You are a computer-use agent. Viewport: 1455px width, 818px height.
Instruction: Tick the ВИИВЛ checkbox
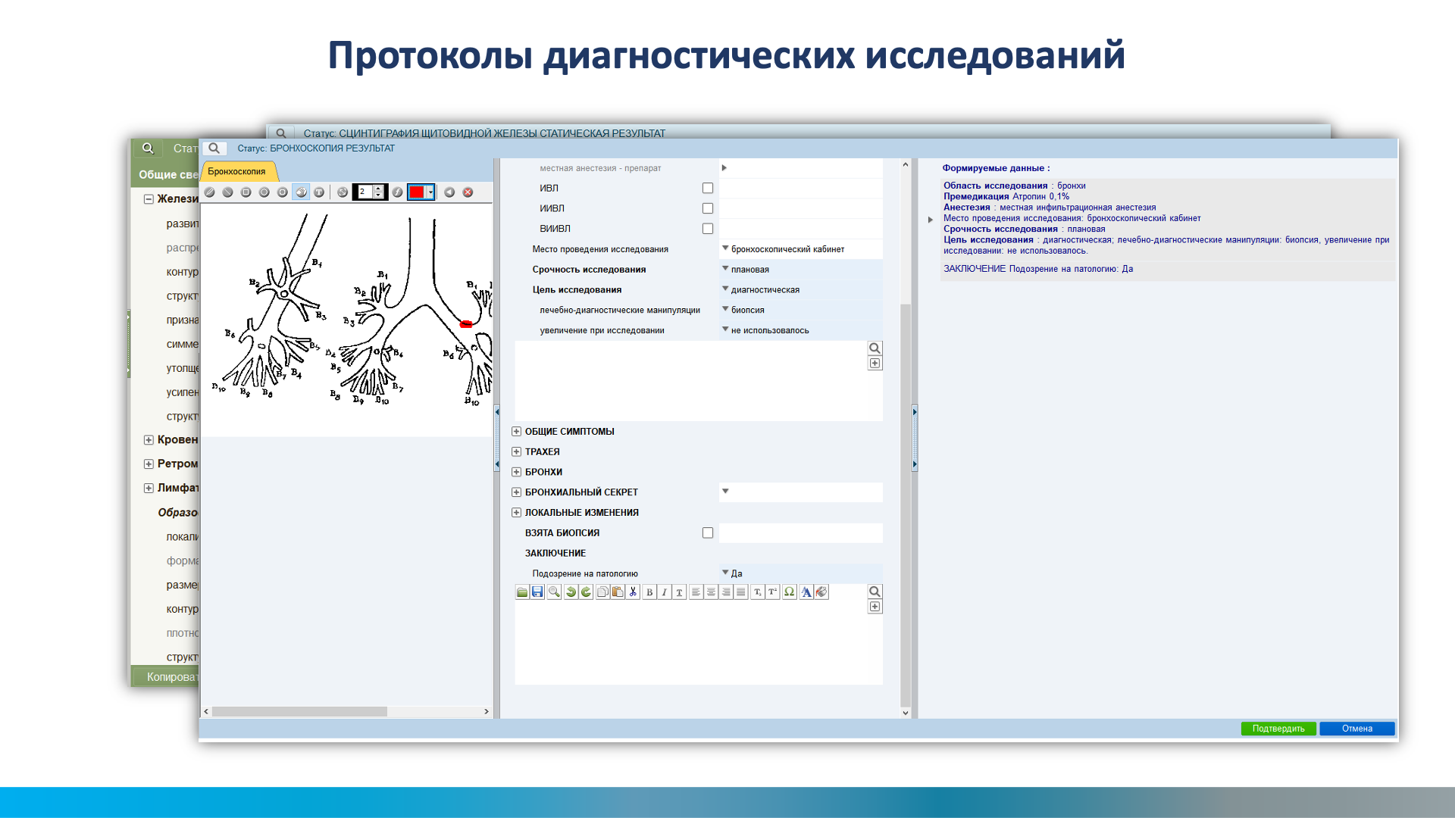708,229
